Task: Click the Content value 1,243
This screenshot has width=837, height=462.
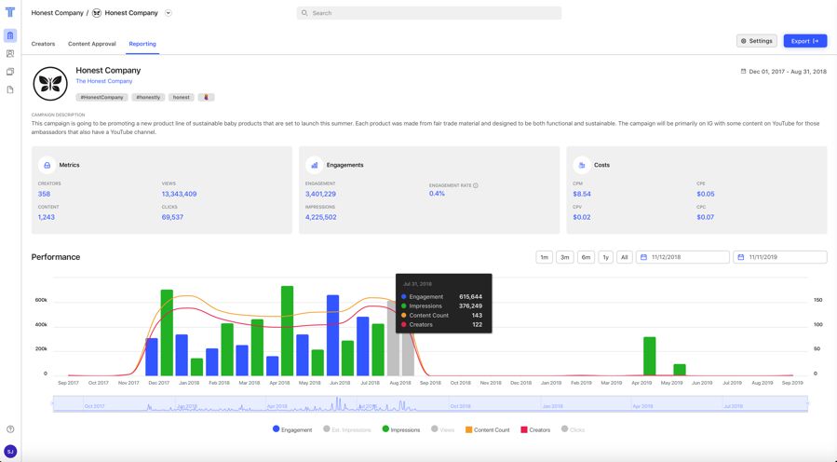Action: click(47, 217)
